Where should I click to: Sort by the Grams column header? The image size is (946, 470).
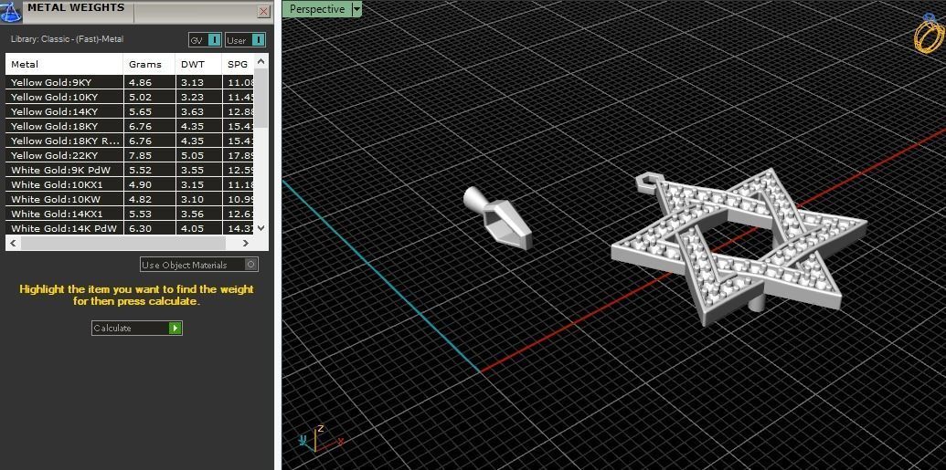click(x=149, y=64)
